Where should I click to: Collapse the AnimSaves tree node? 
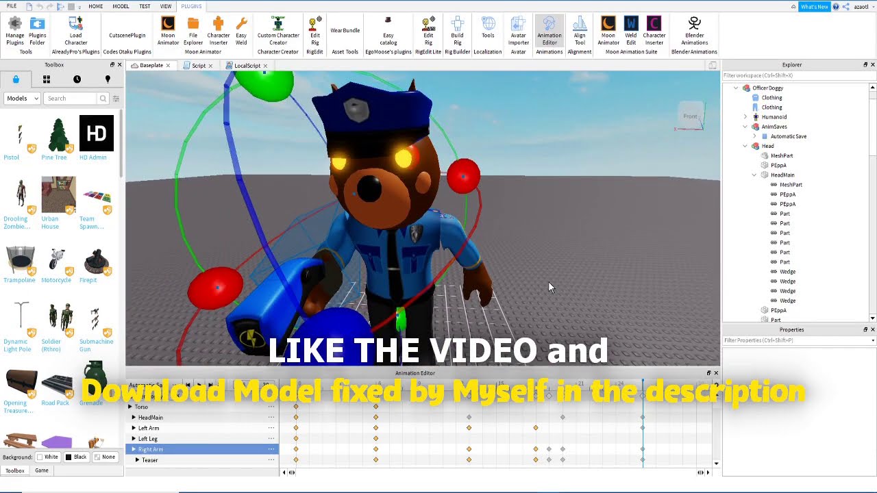click(745, 127)
